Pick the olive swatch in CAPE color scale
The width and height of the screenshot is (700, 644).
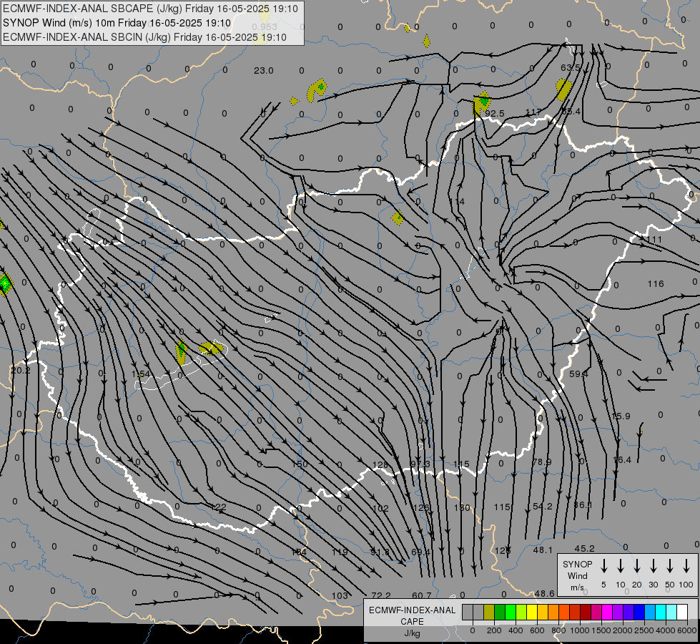tap(489, 613)
